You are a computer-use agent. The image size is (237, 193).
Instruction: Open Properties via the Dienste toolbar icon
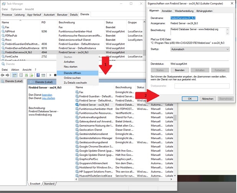21,75
